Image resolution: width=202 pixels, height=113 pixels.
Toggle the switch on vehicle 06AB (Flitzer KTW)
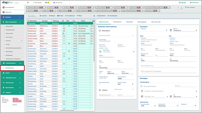(x=169, y=8)
